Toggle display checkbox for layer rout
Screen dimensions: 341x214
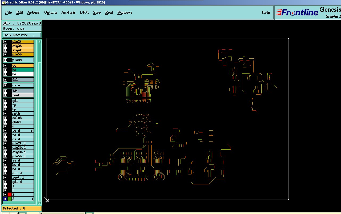[5, 95]
